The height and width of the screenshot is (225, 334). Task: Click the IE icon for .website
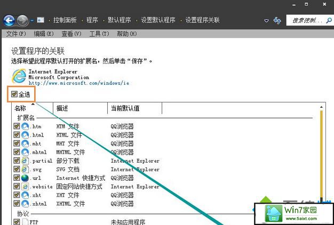pos(25,187)
